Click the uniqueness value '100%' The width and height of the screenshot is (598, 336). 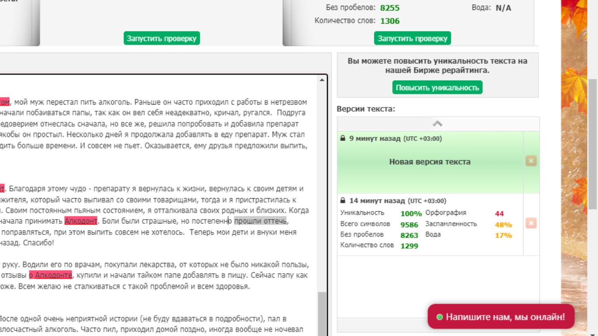pos(411,213)
